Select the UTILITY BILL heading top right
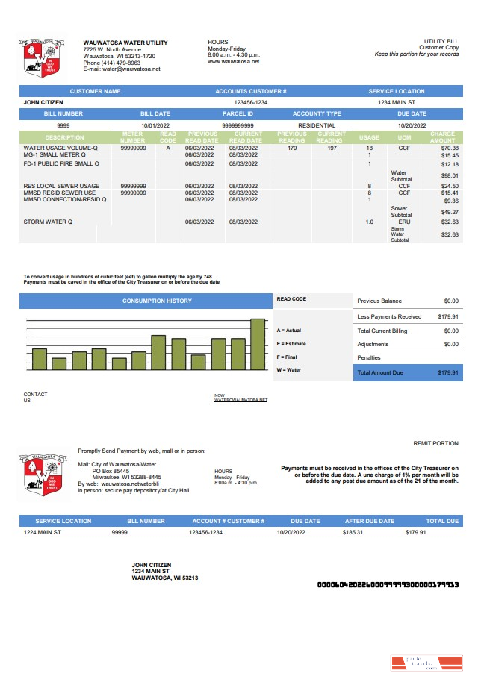Viewport: 481px width, 682px height. (x=441, y=41)
